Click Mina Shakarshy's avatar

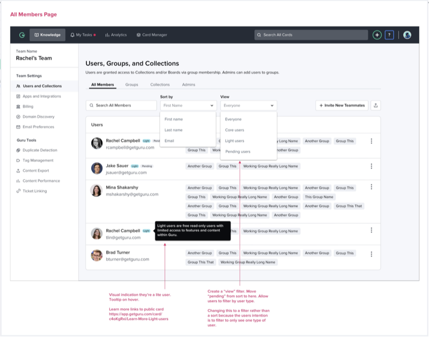(97, 191)
